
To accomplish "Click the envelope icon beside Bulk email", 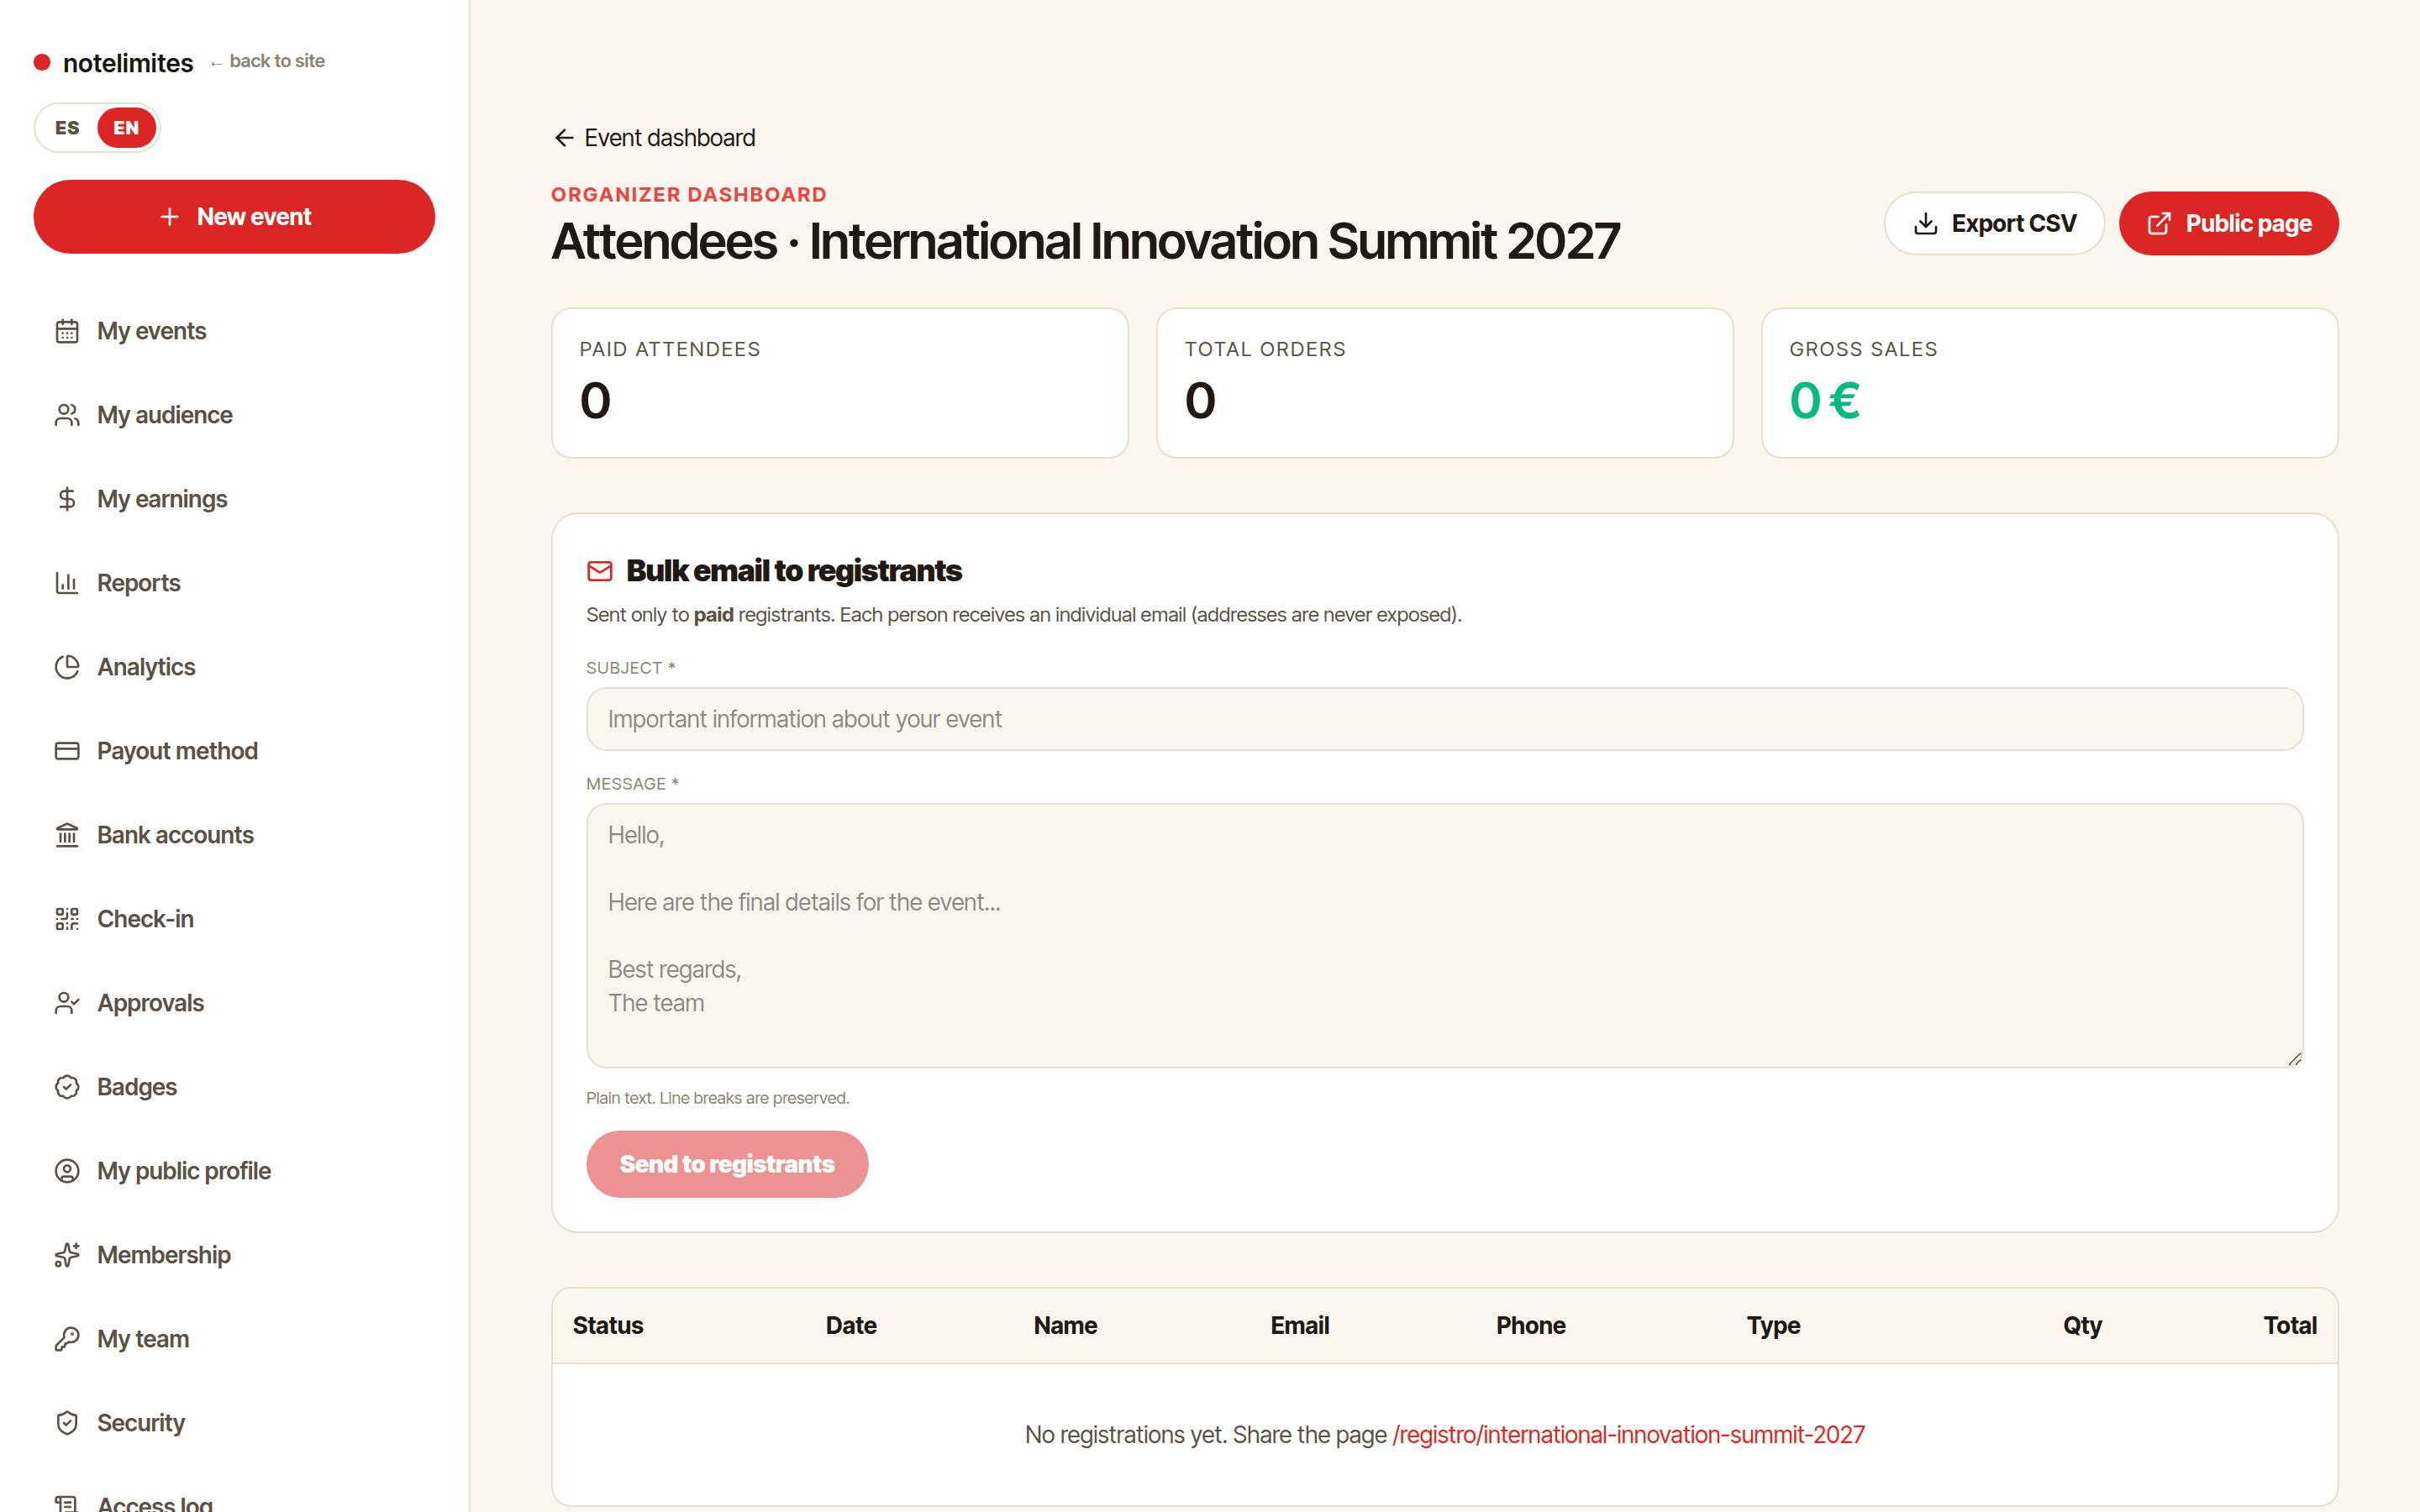I will (600, 571).
